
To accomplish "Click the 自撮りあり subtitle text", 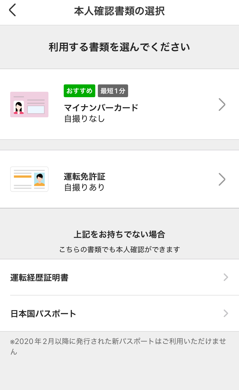I will [x=84, y=187].
